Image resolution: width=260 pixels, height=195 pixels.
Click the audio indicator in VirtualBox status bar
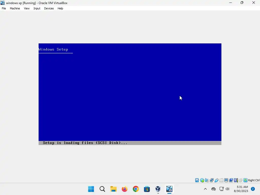(207, 180)
